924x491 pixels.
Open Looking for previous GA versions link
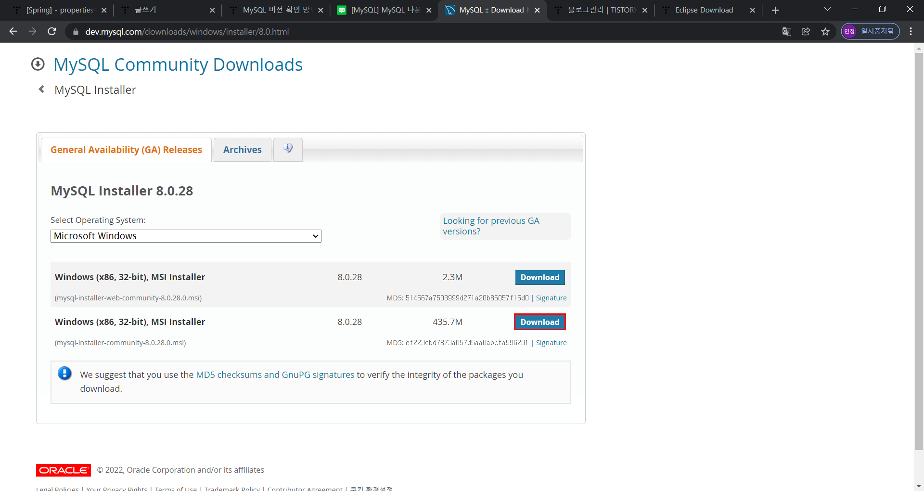click(x=491, y=226)
